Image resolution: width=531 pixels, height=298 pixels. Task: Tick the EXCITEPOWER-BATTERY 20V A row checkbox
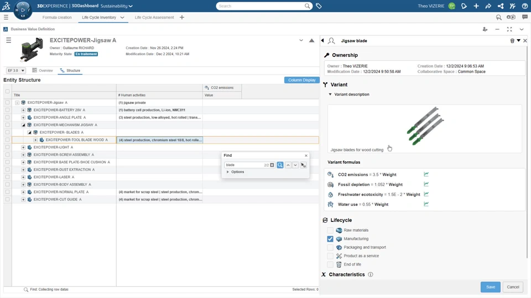(7, 110)
